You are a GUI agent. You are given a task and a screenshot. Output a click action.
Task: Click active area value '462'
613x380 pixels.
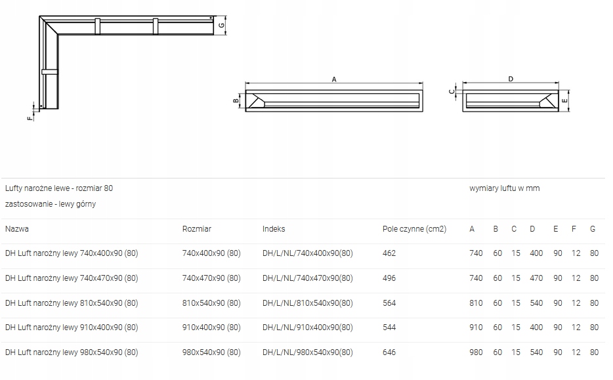click(389, 253)
